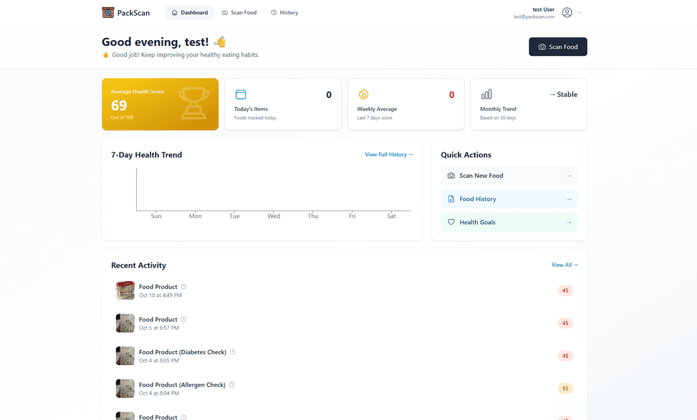Choose Scan New Food quick action
Image resolution: width=697 pixels, height=420 pixels.
[509, 175]
